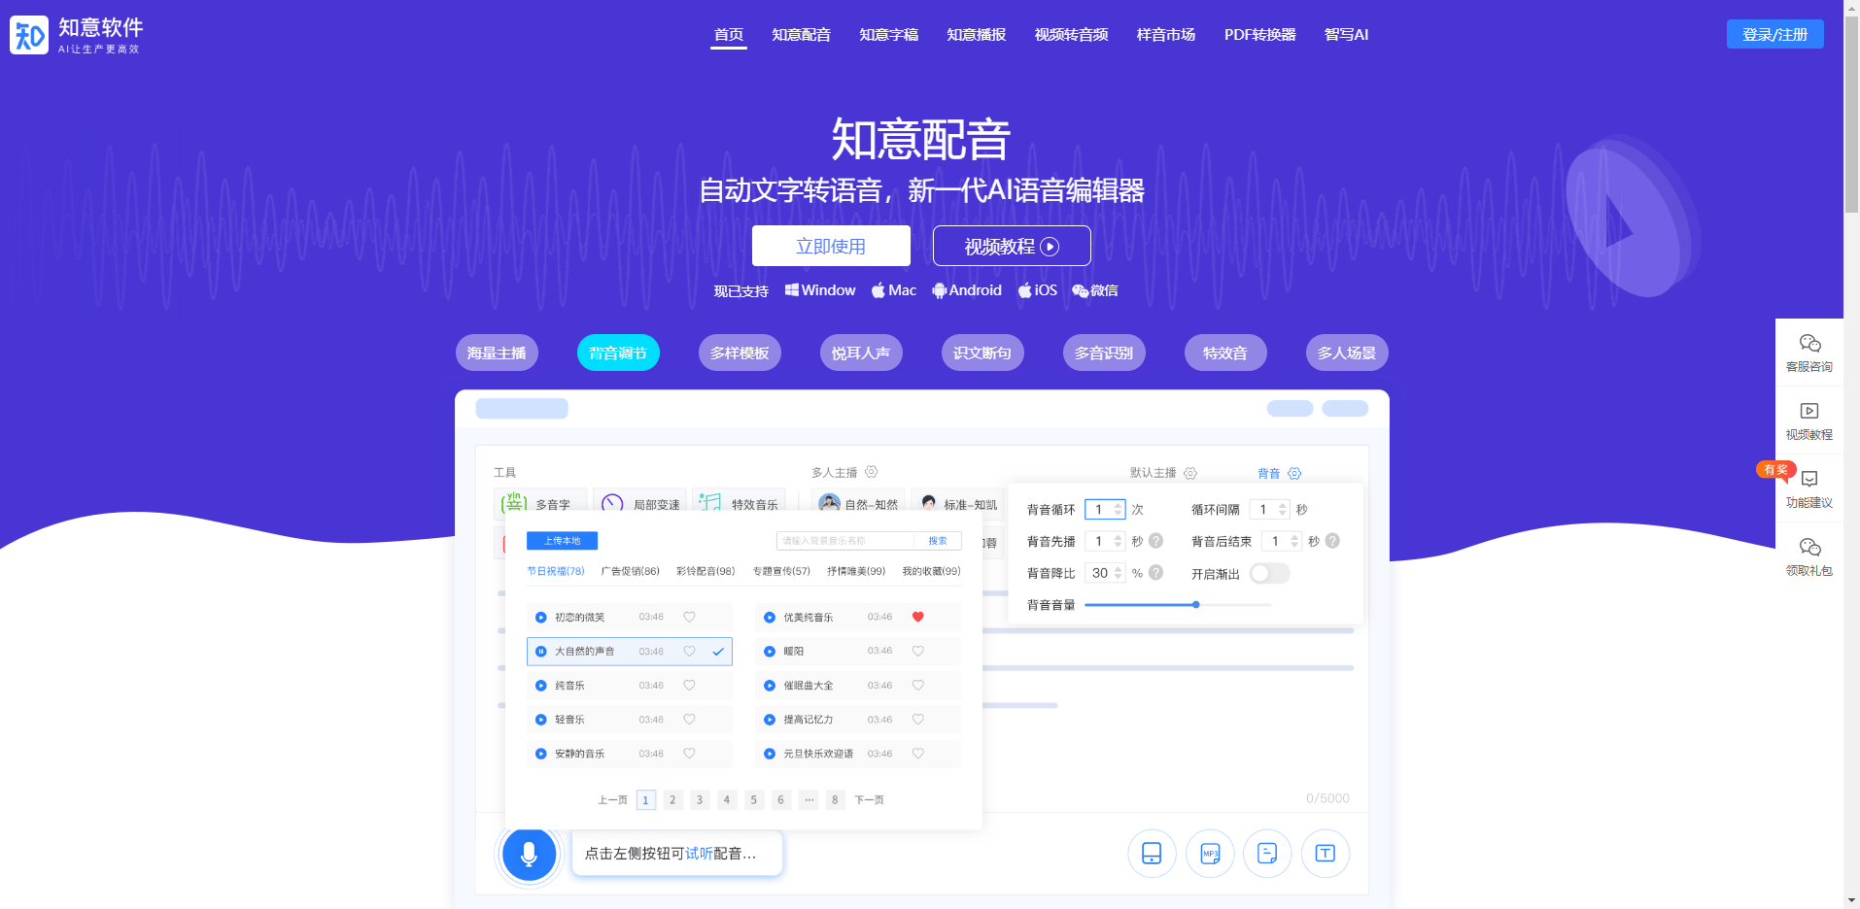Select the 特效音 feature tab
Image resolution: width=1860 pixels, height=909 pixels.
coord(1225,353)
